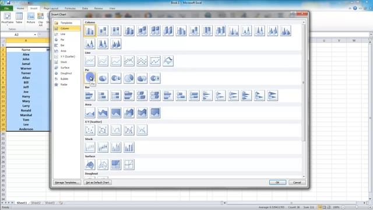This screenshot has height=210, width=373.
Task: Select Stock category in left pane
Action: click(67, 62)
